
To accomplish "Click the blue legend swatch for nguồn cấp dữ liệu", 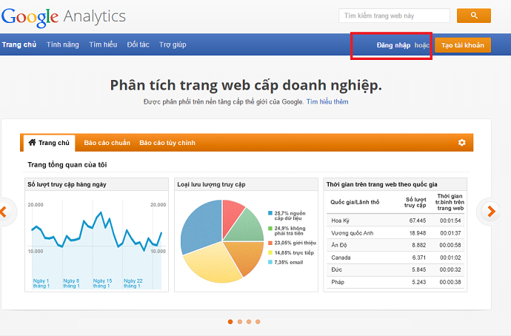I will pyautogui.click(x=270, y=213).
